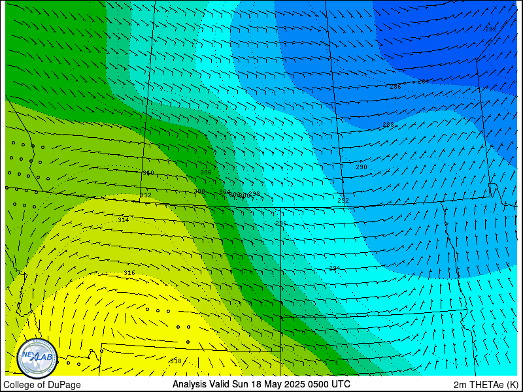Click the 312 contour label
This screenshot has height=392, width=523.
click(146, 195)
